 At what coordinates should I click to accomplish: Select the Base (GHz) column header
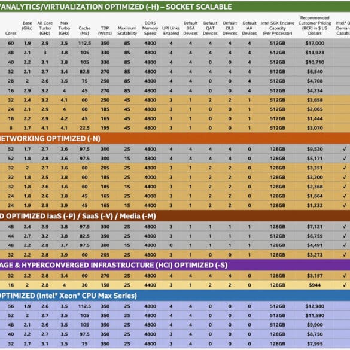(x=28, y=26)
